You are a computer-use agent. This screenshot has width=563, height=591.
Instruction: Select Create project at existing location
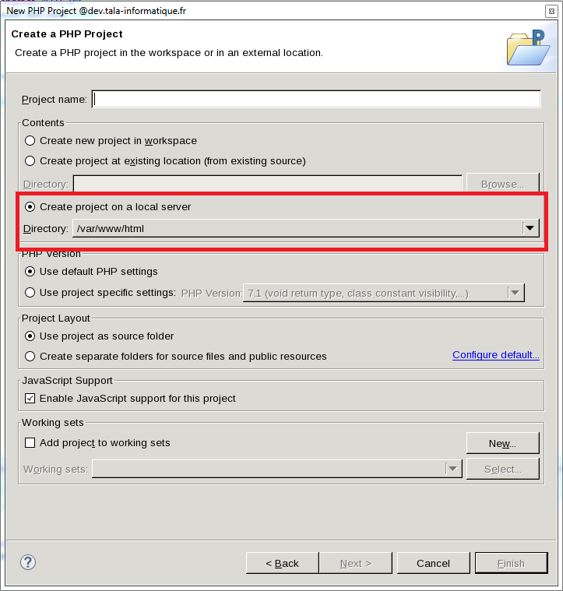click(30, 161)
